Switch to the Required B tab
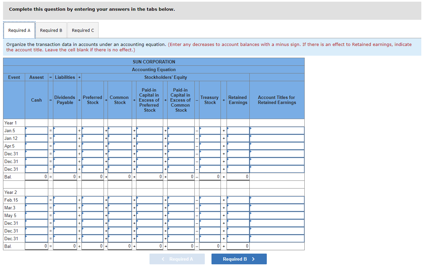 [51, 30]
